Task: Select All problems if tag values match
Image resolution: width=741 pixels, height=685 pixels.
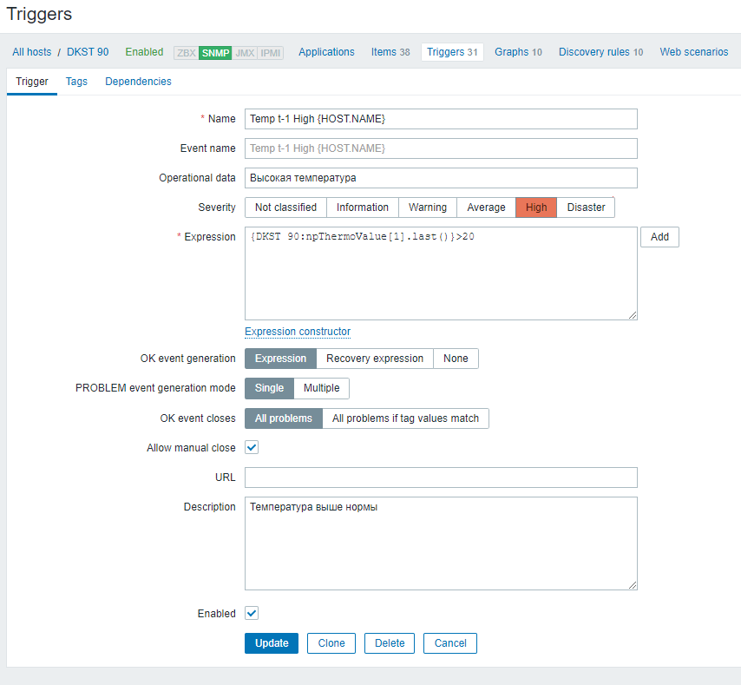Action: pyautogui.click(x=405, y=418)
